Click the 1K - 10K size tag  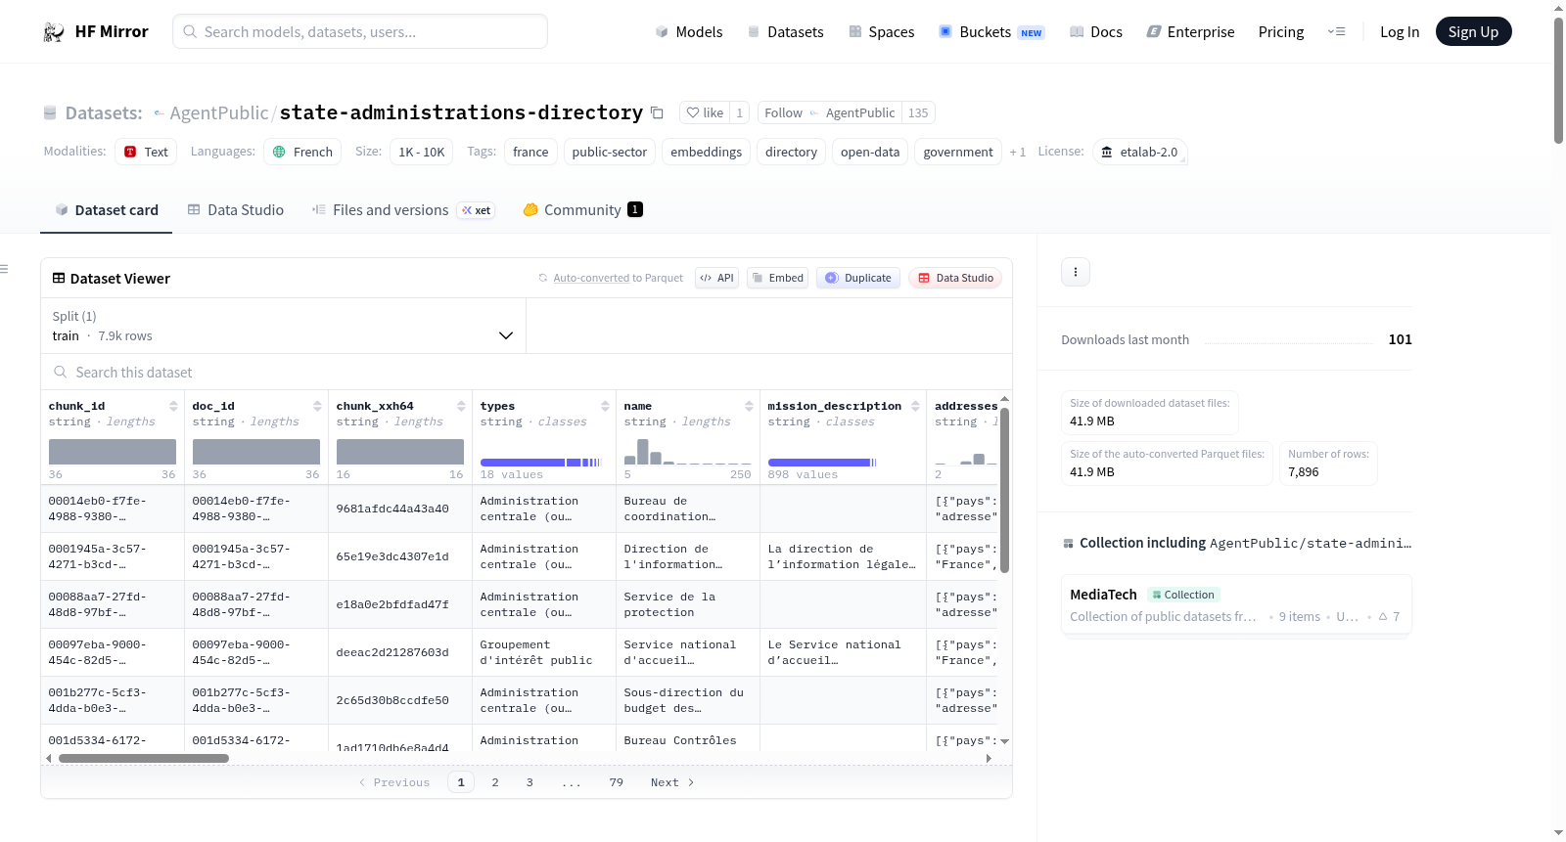pos(422,153)
